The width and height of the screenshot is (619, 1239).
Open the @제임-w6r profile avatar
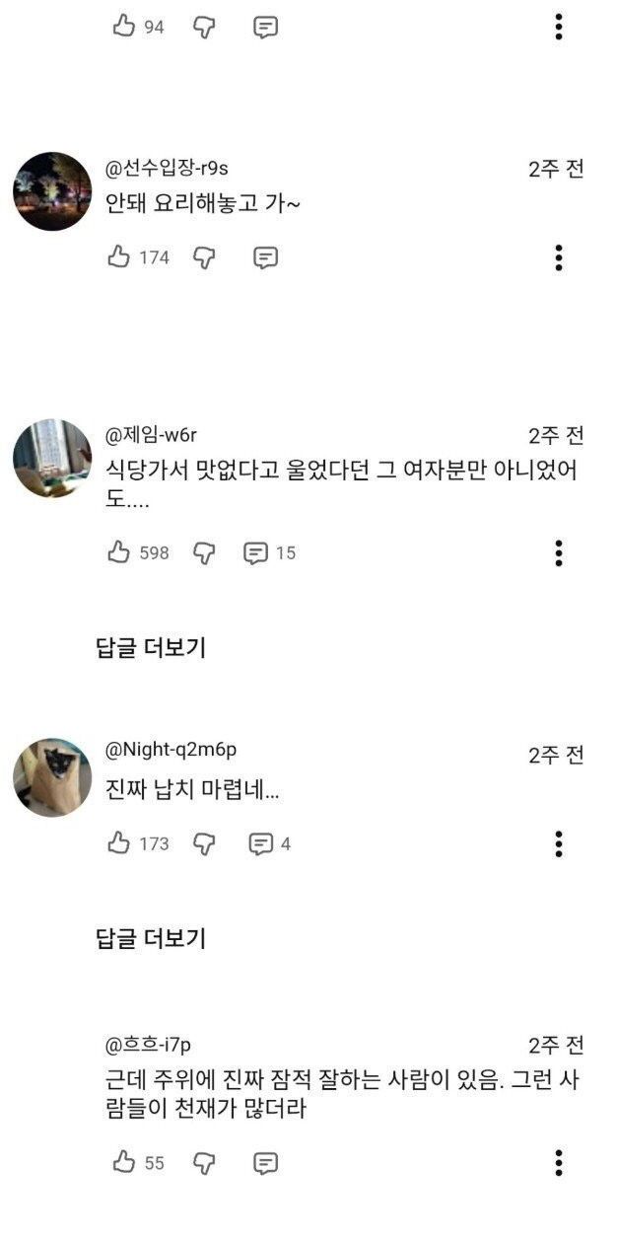tap(52, 459)
